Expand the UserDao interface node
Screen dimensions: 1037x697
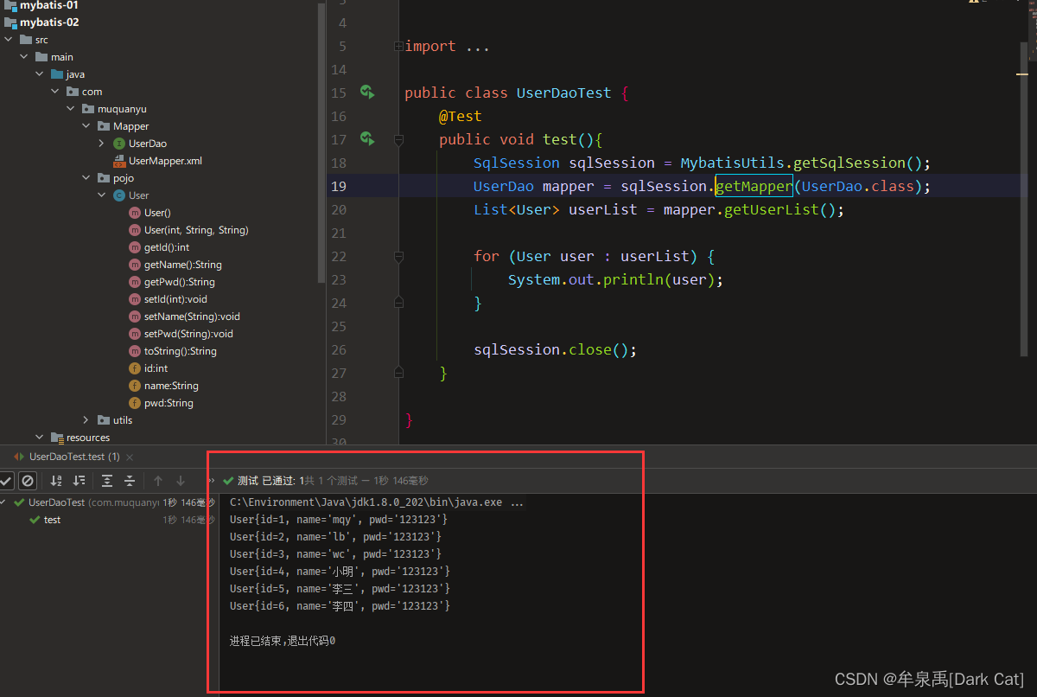click(x=102, y=144)
